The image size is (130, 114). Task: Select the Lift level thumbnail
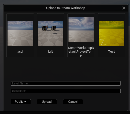coord(50,34)
